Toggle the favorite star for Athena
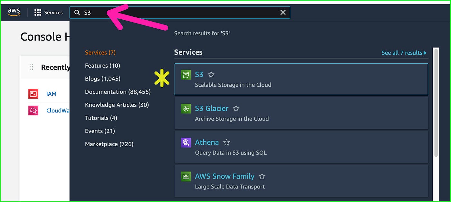 pyautogui.click(x=226, y=142)
